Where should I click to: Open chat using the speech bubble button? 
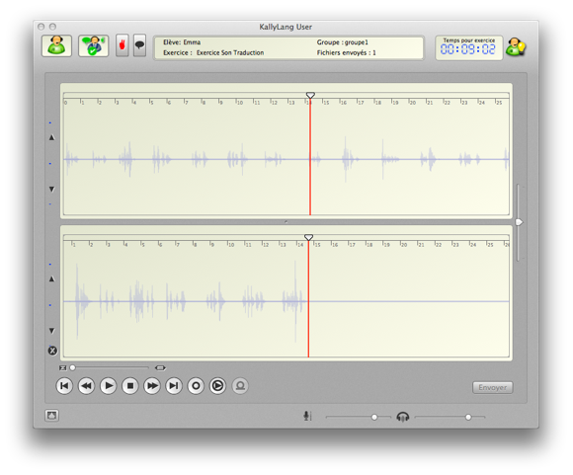point(139,45)
